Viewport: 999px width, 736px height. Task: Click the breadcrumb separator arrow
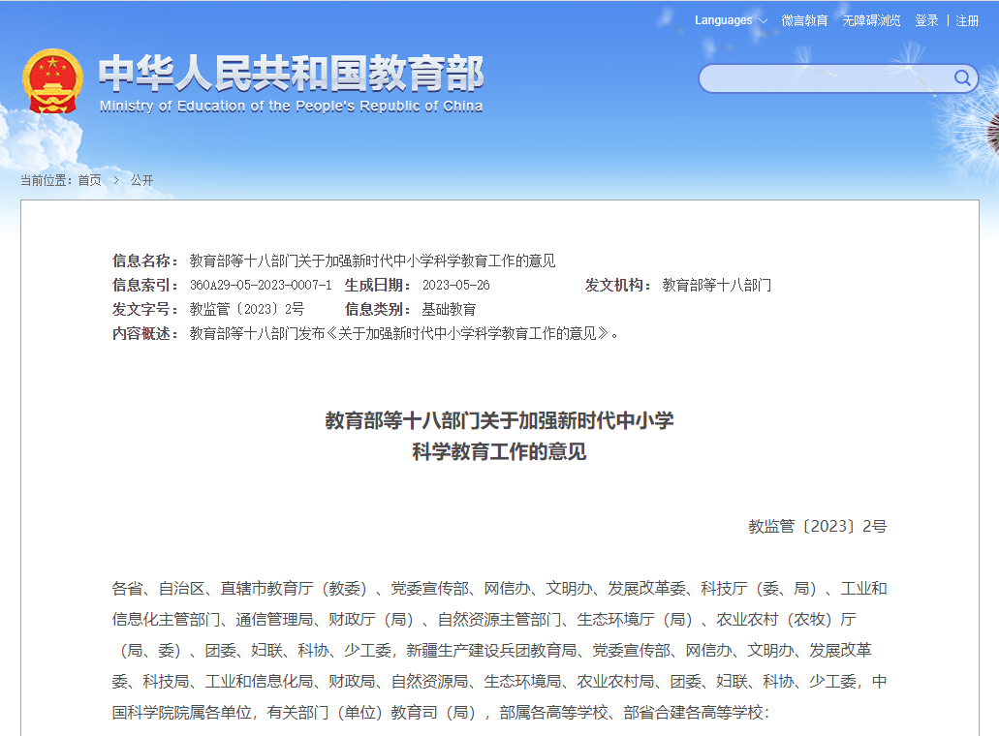116,180
